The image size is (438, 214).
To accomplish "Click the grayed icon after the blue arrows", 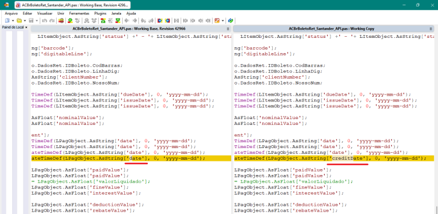I will tap(176, 20).
